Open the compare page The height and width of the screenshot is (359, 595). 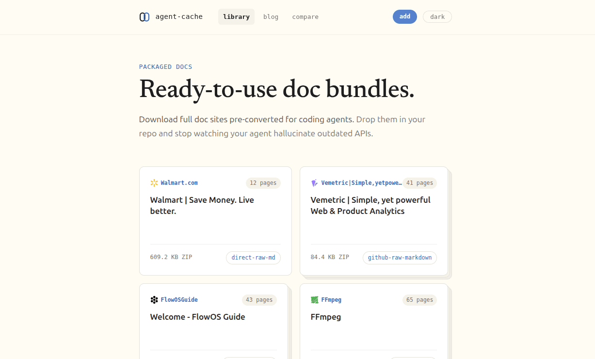click(x=305, y=17)
